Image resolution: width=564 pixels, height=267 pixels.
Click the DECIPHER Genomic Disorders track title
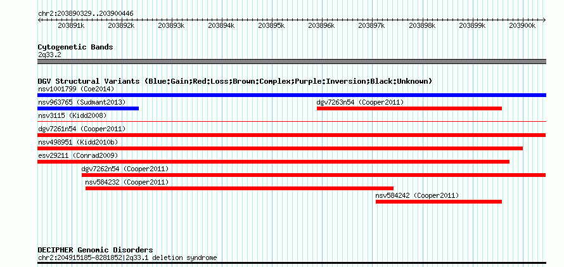(95, 250)
